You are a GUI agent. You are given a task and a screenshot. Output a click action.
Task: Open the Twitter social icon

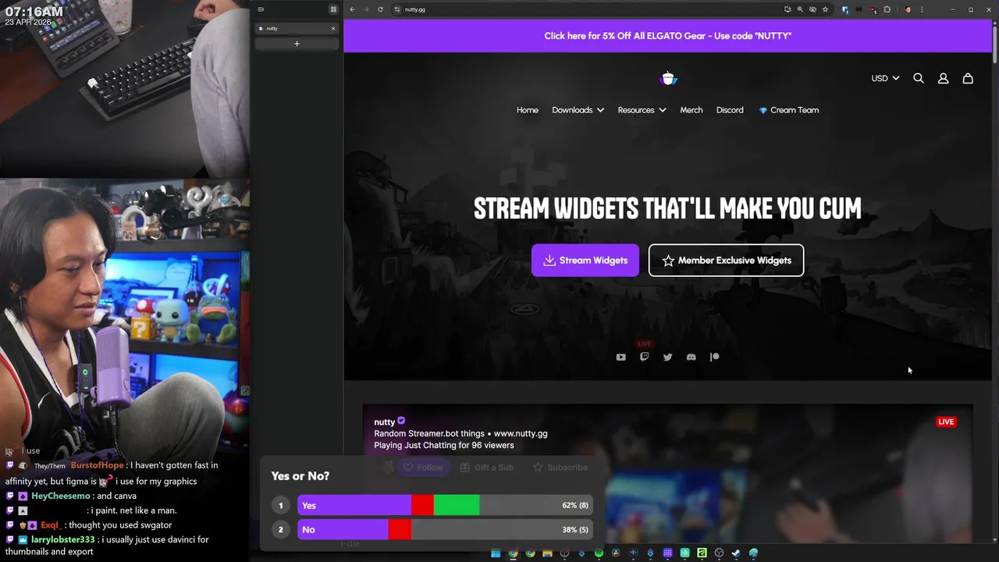tap(667, 357)
